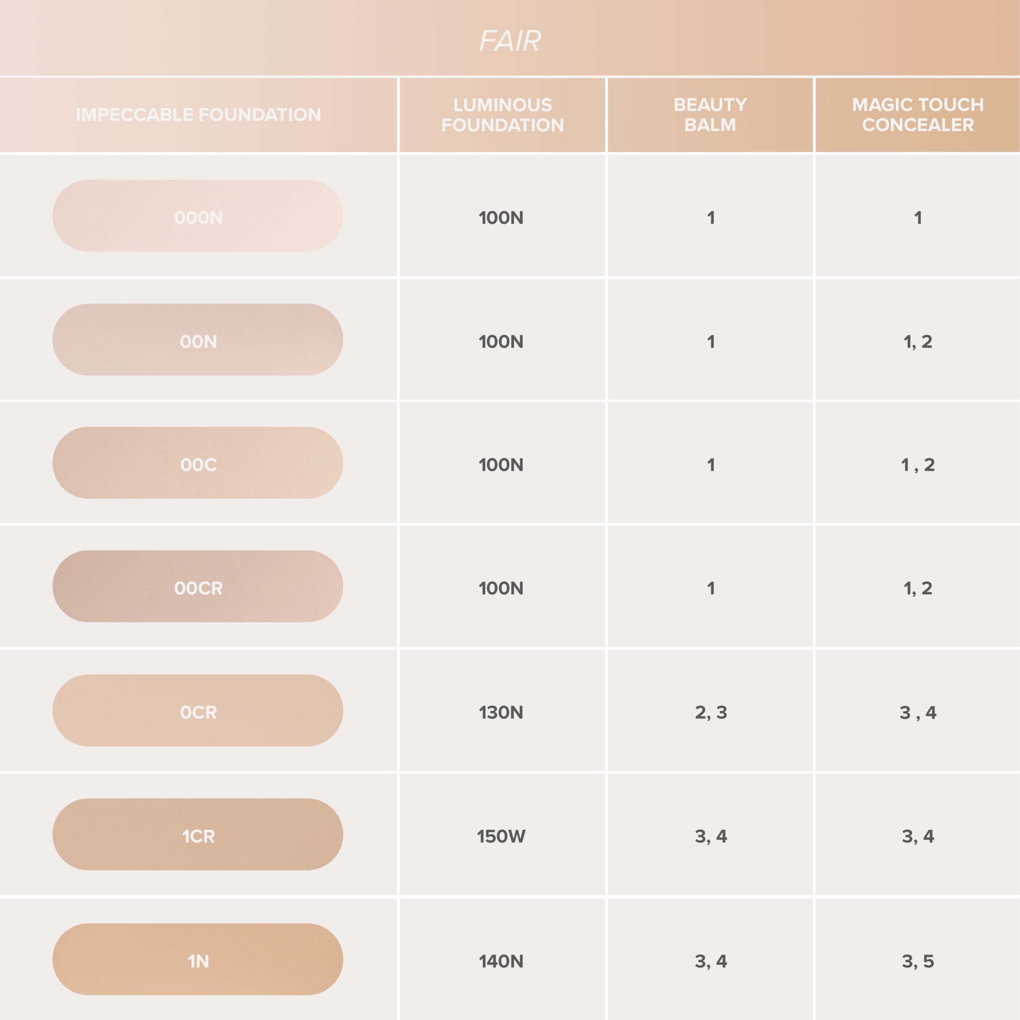Select the 00N foundation swatch
1020x1020 pixels.
pos(198,339)
